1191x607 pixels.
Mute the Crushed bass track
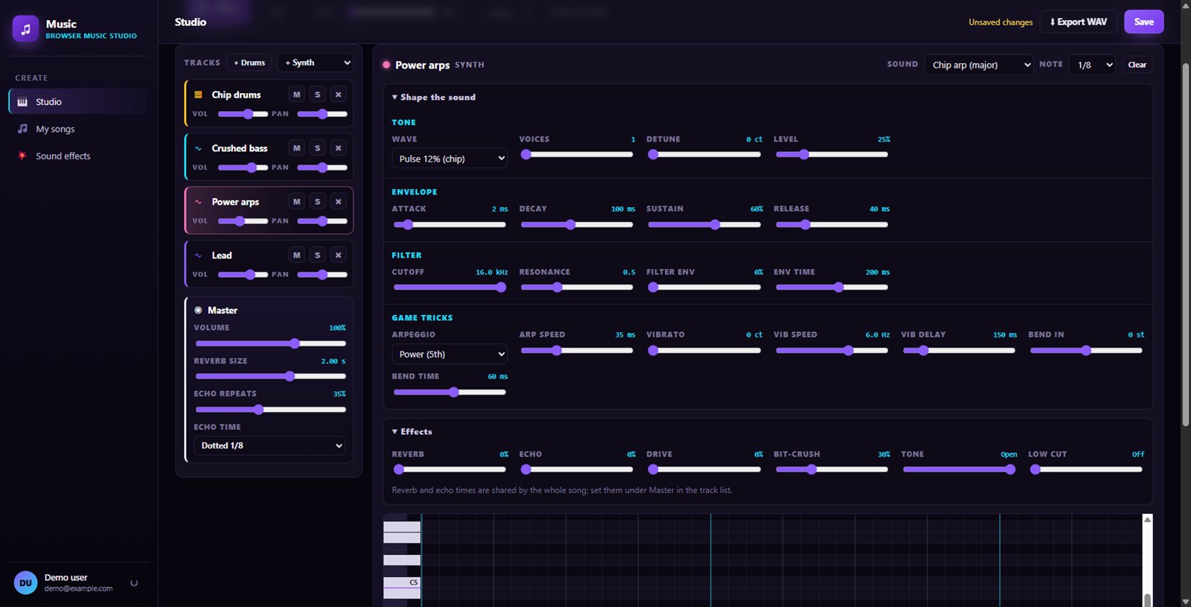click(x=297, y=148)
